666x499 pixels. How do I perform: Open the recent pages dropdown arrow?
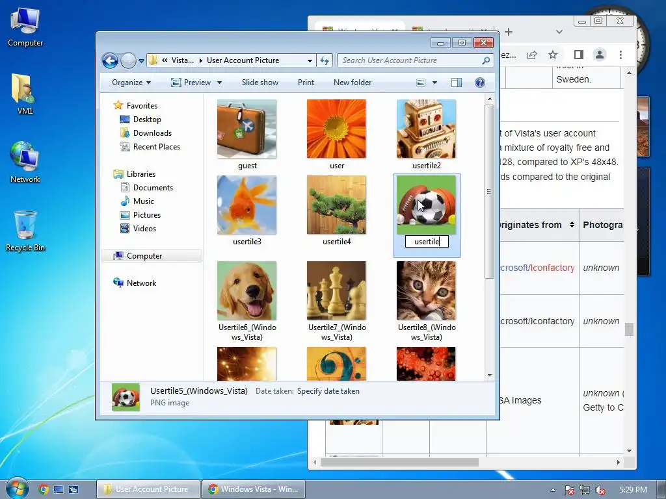coord(141,60)
